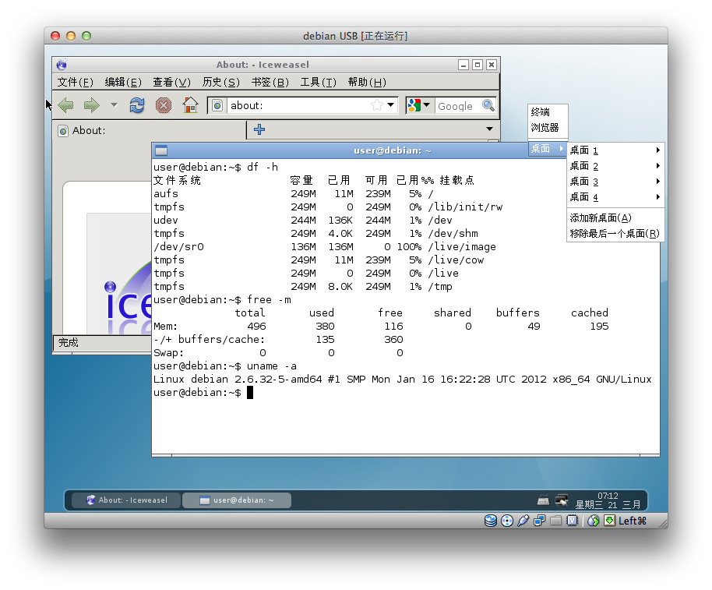
Task: Open the 工具(T) tools menu
Action: (x=318, y=83)
